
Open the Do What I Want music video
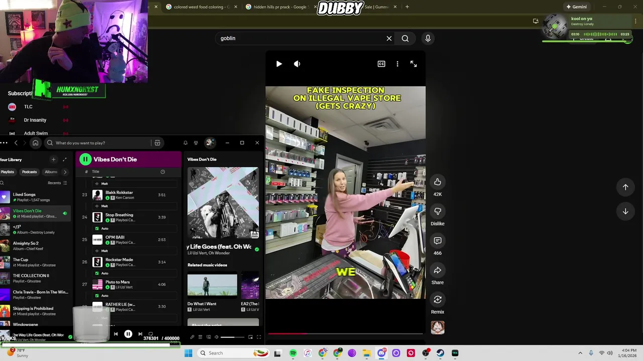coord(212,285)
